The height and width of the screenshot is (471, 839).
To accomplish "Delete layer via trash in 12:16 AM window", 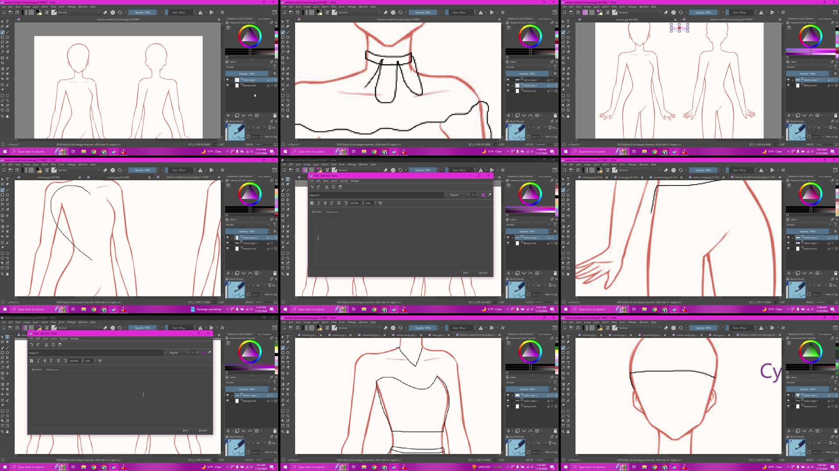I will click(x=275, y=273).
